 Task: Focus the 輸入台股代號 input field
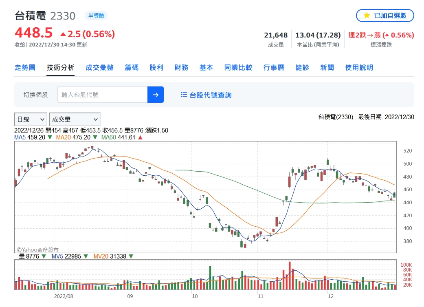(103, 95)
